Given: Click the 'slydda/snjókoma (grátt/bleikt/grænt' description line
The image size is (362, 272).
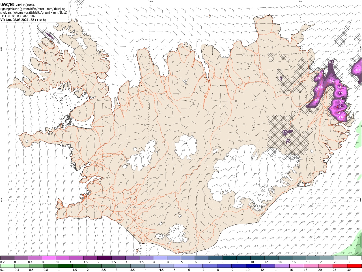Looking at the screenshot, I should [x=34, y=12].
